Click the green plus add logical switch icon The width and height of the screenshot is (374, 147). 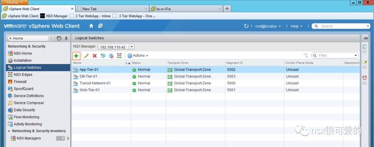point(76,55)
